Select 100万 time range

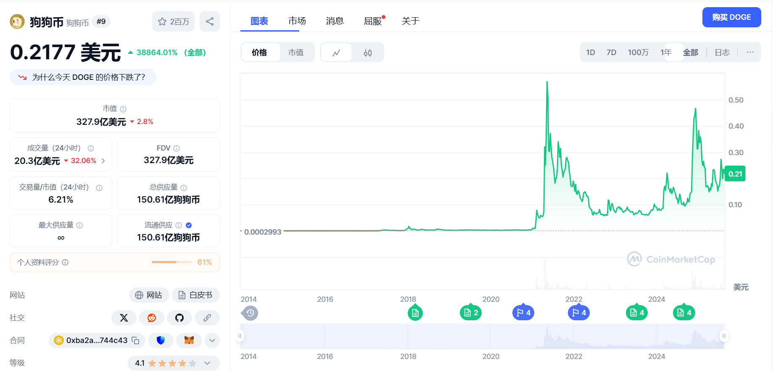pos(638,53)
